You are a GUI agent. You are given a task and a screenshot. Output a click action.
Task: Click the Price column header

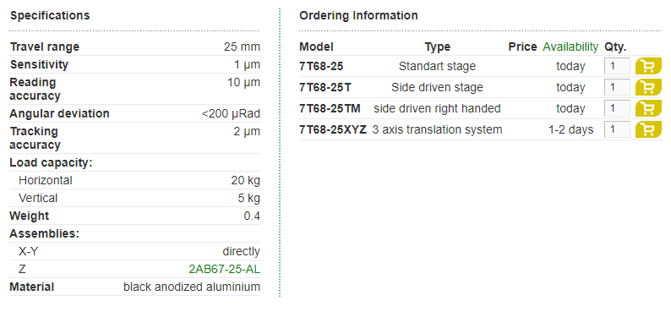(x=522, y=47)
